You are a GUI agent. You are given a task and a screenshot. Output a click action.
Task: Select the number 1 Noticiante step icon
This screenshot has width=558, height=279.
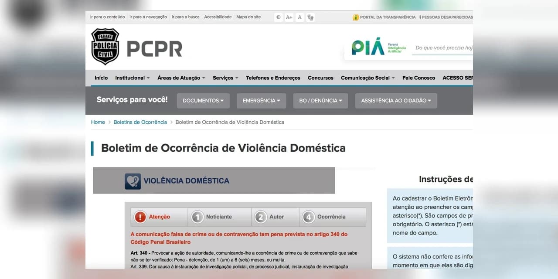[x=197, y=217]
